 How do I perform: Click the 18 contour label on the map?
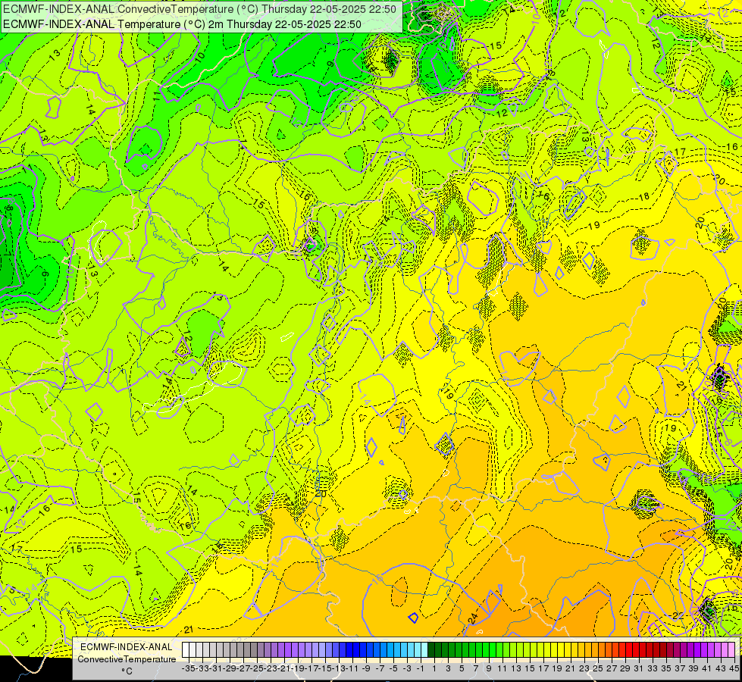644,196
